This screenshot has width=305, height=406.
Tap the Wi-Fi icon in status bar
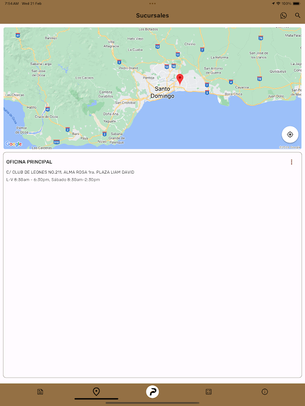[278, 4]
